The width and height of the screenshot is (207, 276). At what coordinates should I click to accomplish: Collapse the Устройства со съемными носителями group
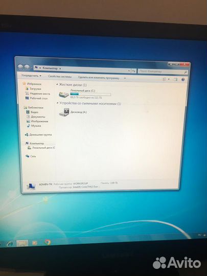pos(57,103)
